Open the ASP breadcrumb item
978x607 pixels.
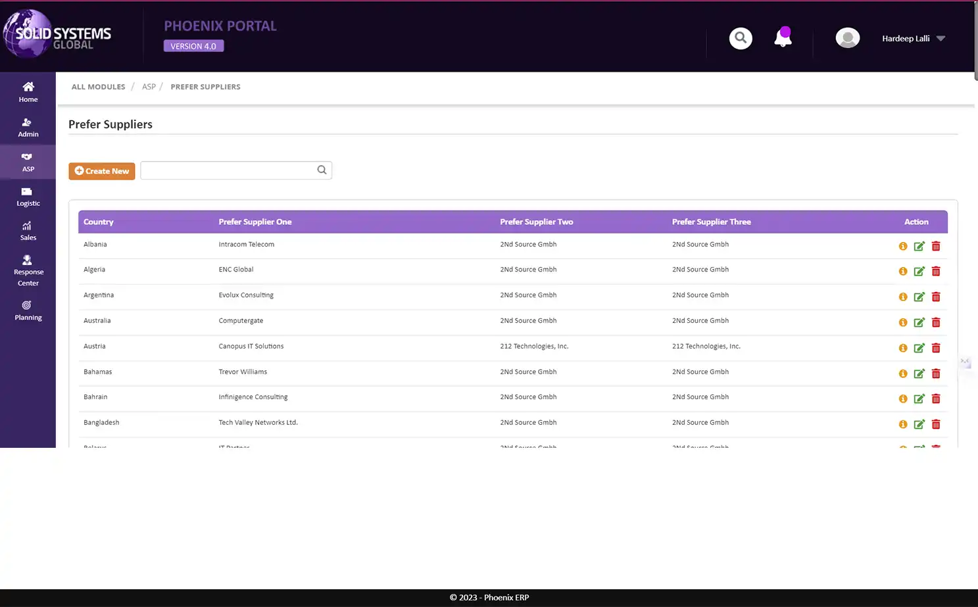pos(149,86)
